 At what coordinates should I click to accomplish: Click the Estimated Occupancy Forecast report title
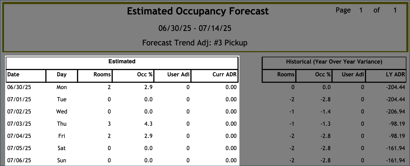click(198, 11)
